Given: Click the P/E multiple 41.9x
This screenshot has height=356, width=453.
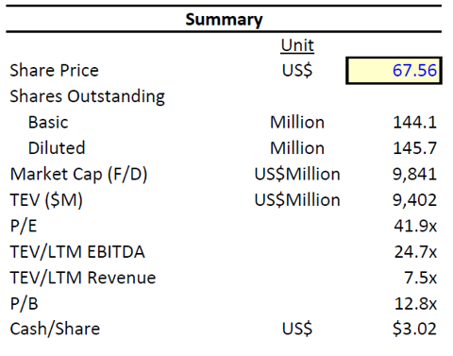Looking at the screenshot, I should [415, 226].
